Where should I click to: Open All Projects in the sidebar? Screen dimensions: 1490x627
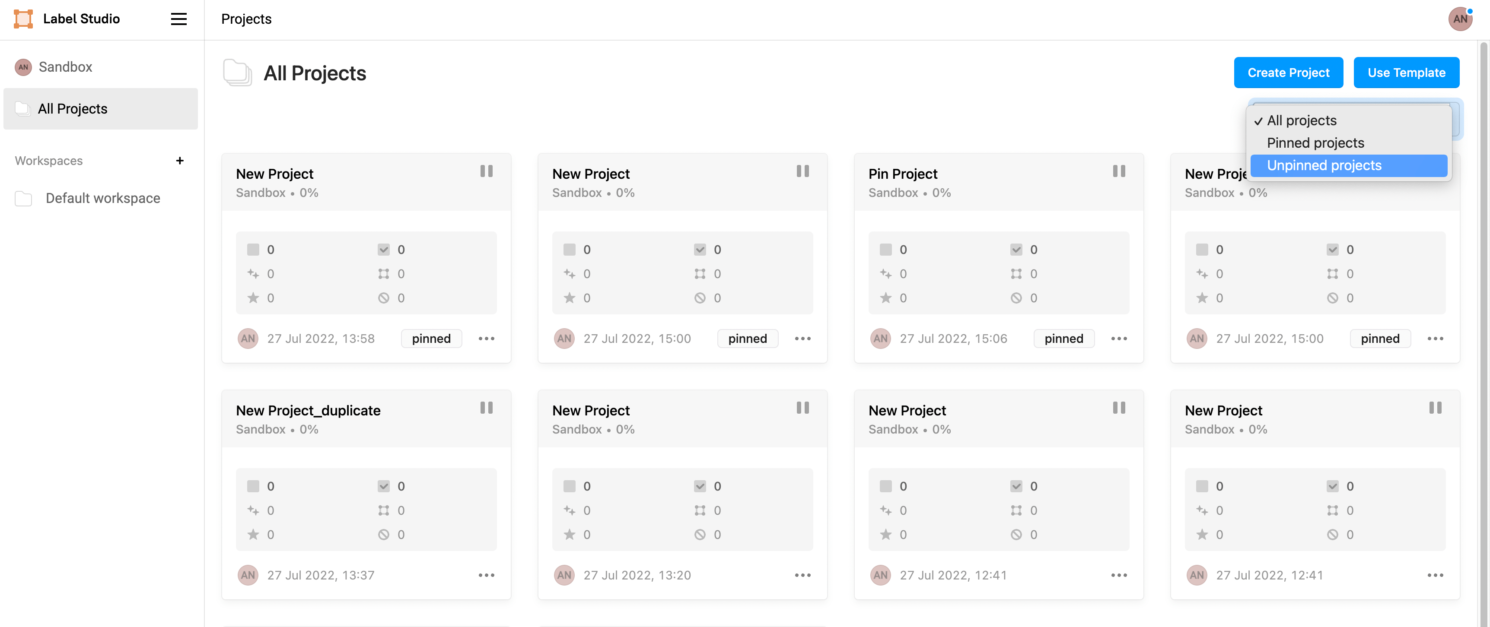(73, 109)
